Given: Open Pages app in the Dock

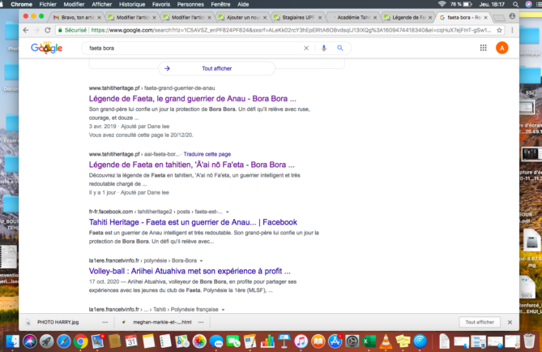Looking at the screenshot, I should point(250,341).
